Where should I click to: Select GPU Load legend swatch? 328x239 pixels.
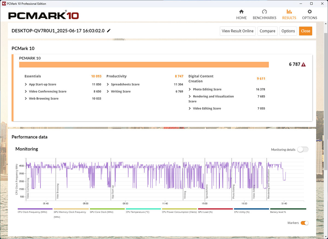click(215, 209)
